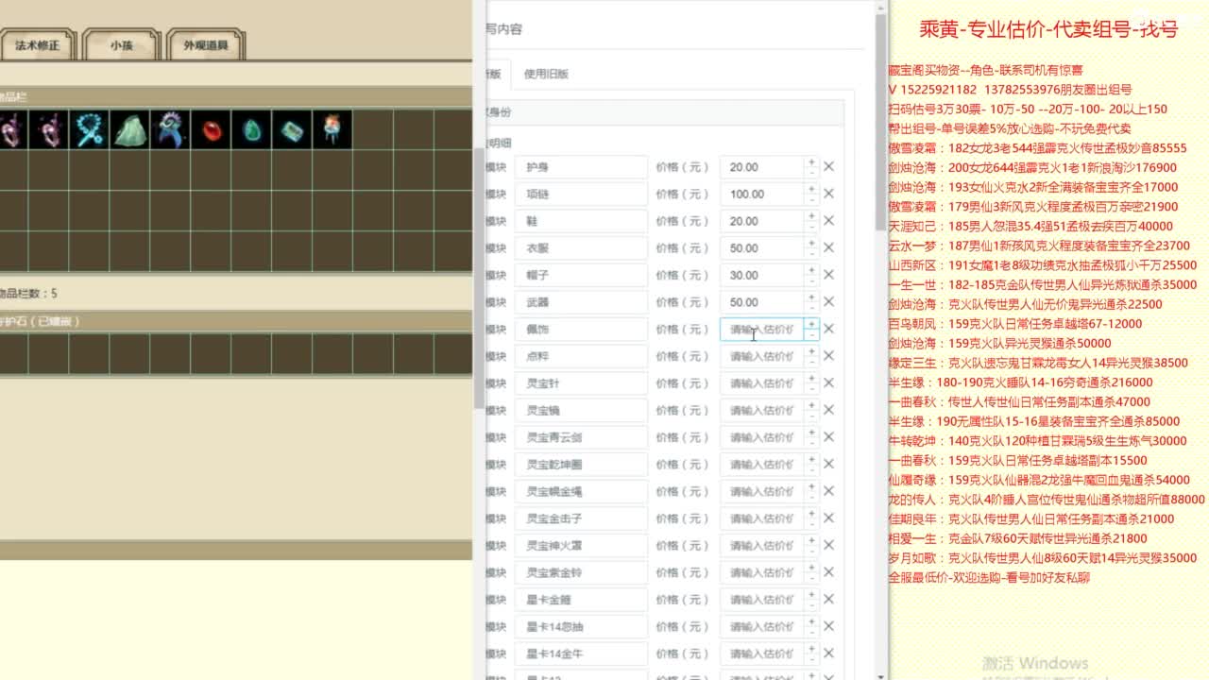
Task: Click the 云水一梦 187男仙 listing line
Action: click(x=1039, y=246)
